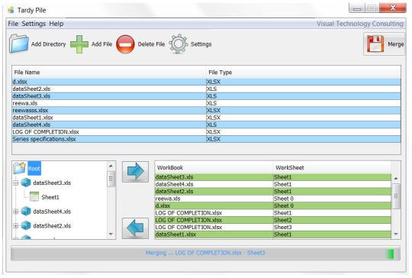Select the Sheet1 tree item under dataSheet3.xls
The image size is (412, 278).
50,197
